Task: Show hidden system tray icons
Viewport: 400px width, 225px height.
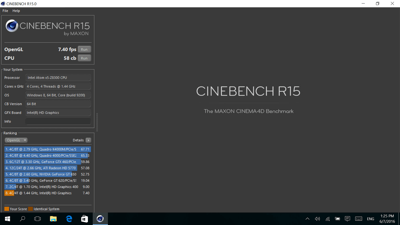Action: coord(307,219)
